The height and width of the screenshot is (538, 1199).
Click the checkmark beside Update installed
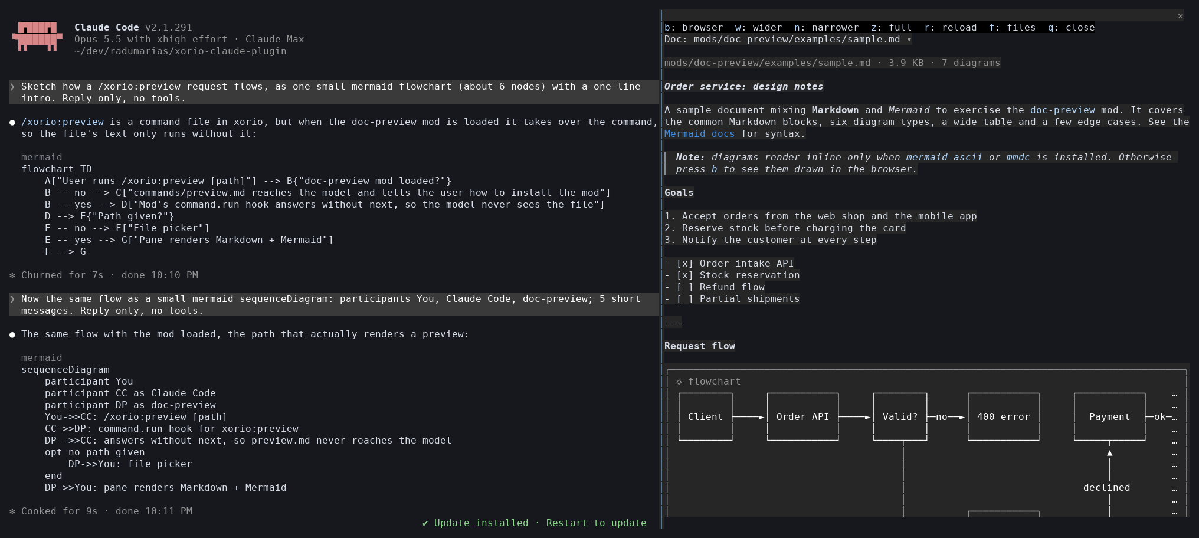click(x=425, y=523)
